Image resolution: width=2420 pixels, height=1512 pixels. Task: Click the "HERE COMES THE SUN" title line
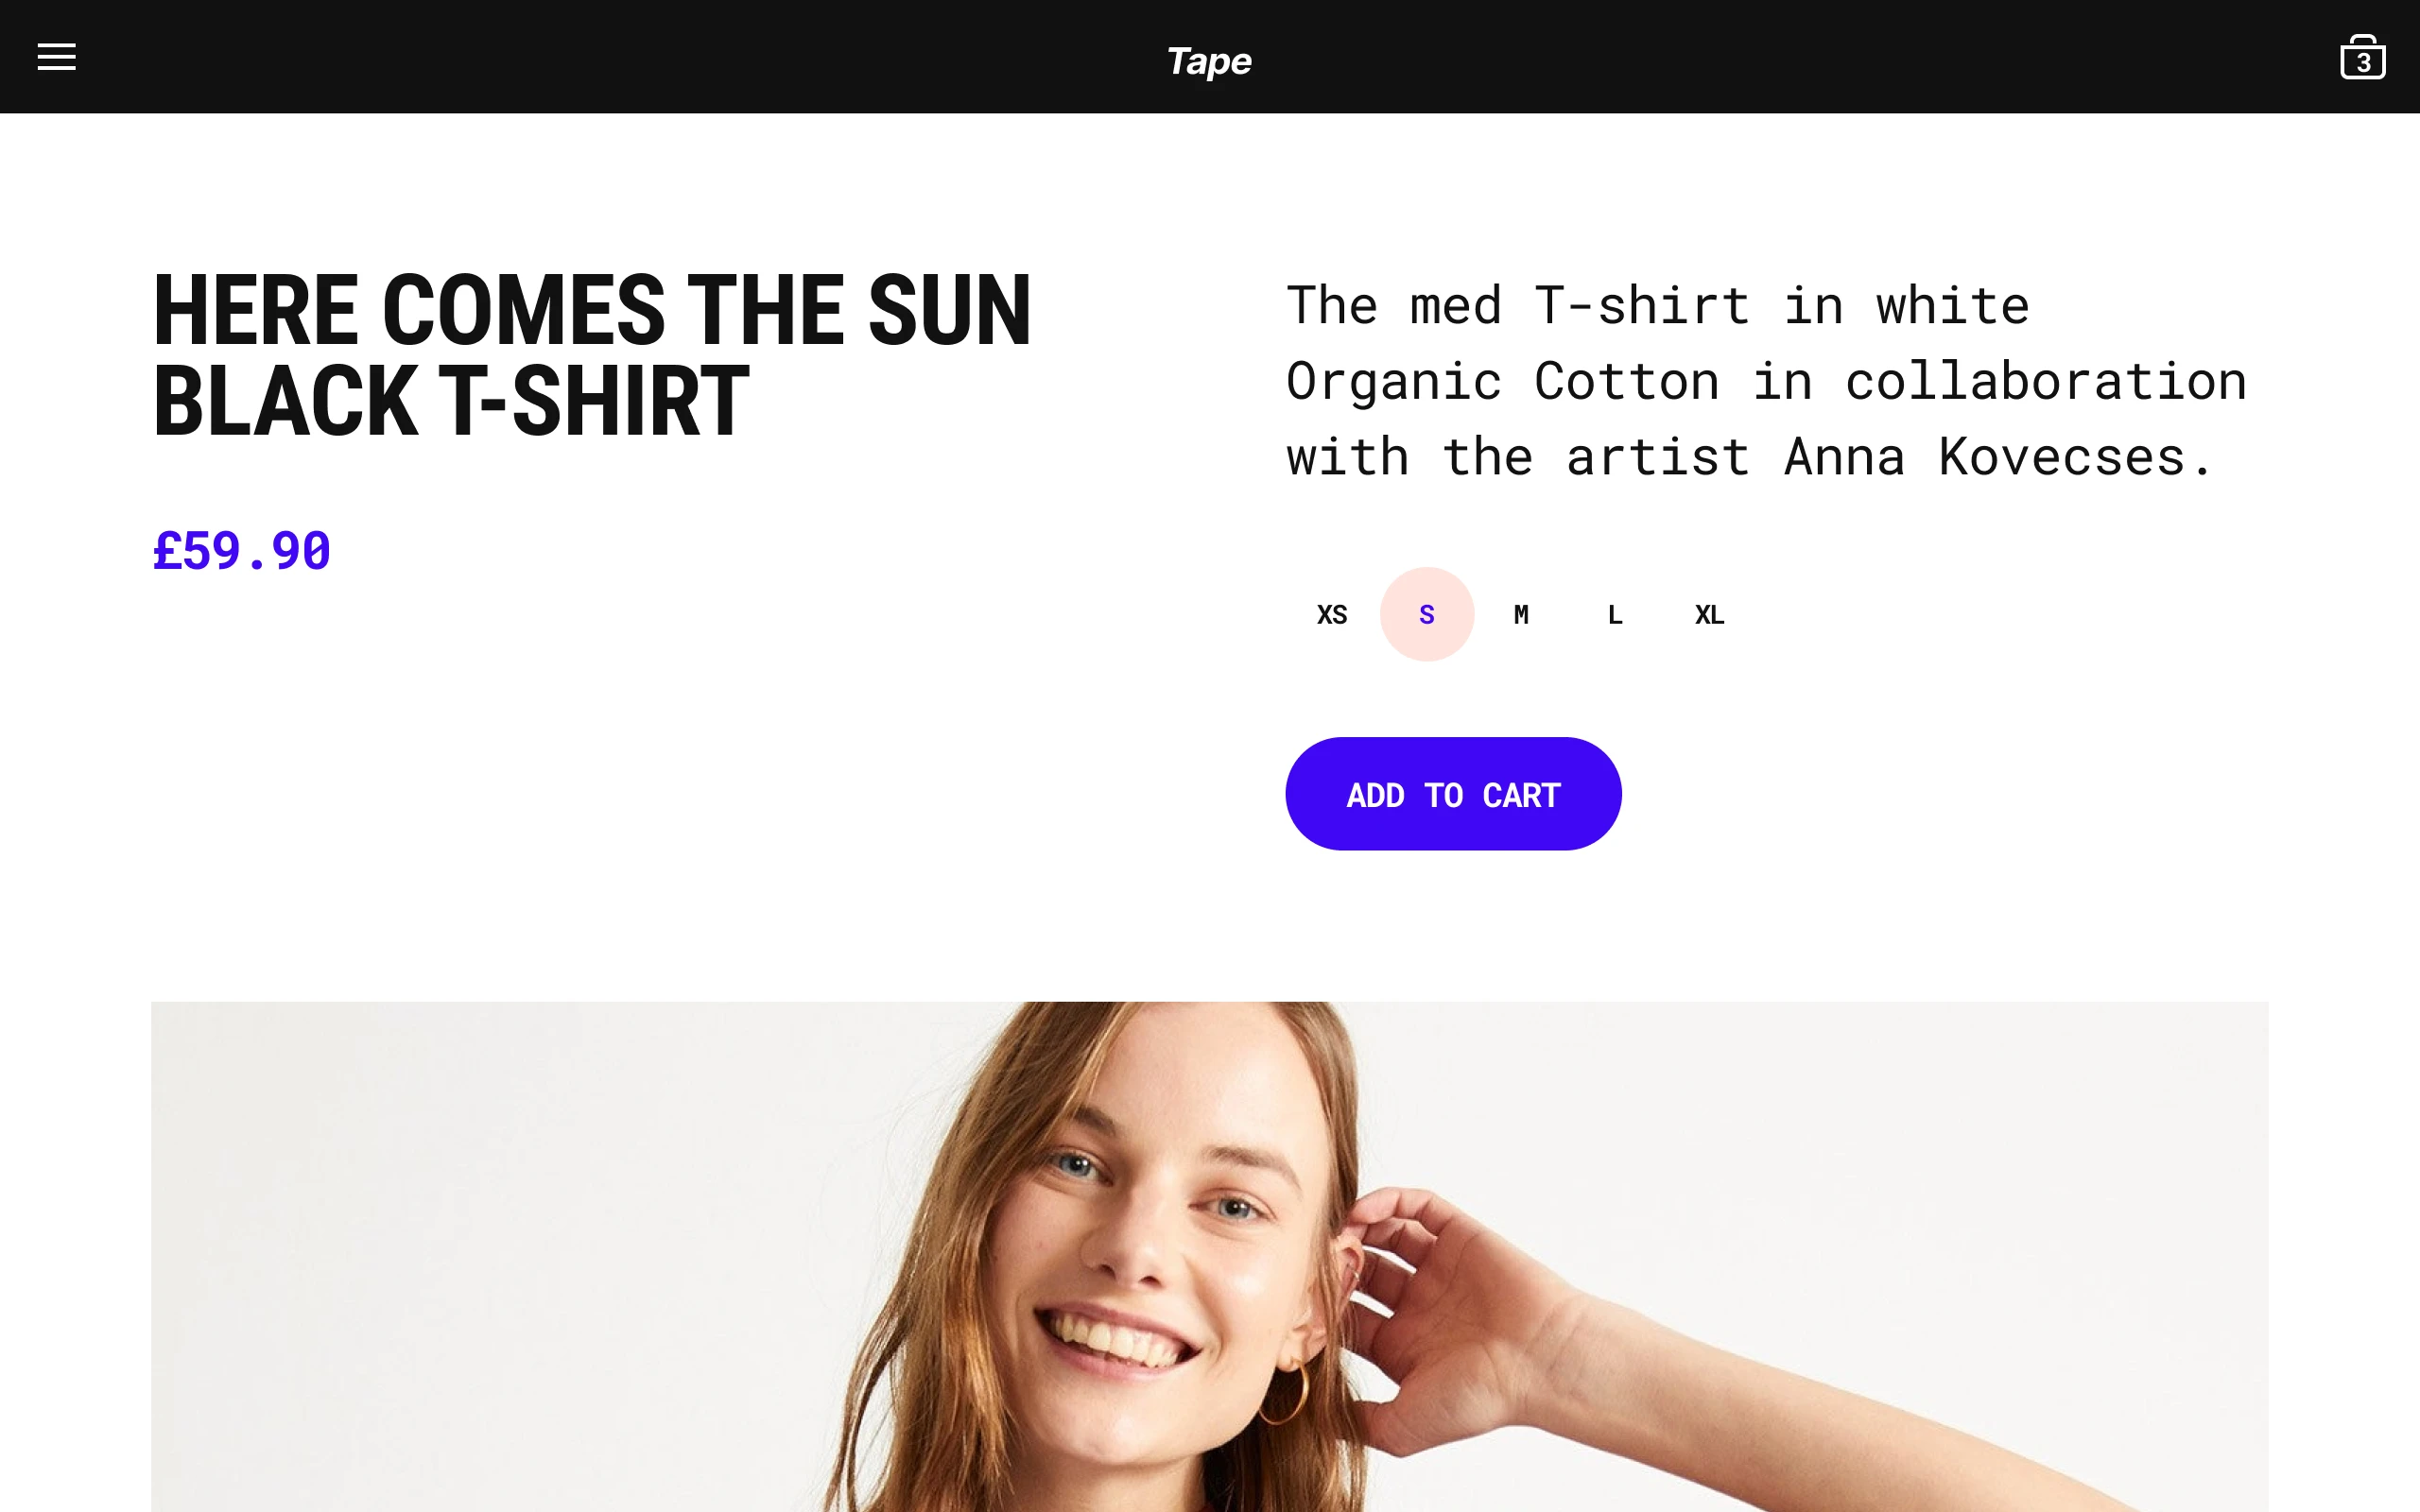(x=592, y=311)
